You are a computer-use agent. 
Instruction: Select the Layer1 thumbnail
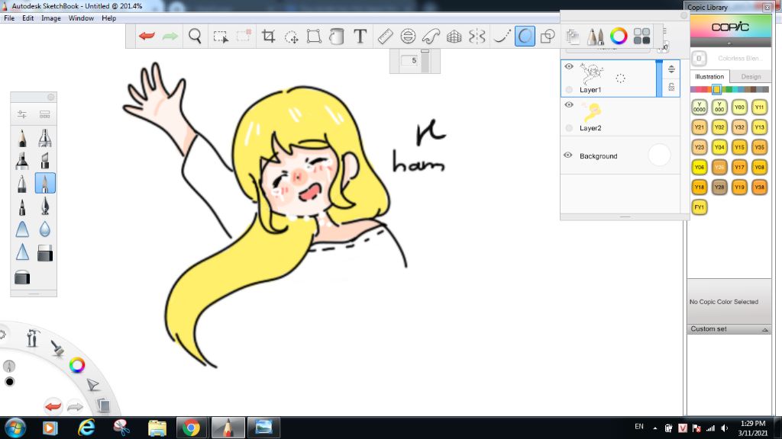[x=592, y=74]
